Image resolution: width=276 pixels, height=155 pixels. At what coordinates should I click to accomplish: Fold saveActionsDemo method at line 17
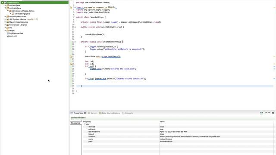pyautogui.click(x=75, y=42)
